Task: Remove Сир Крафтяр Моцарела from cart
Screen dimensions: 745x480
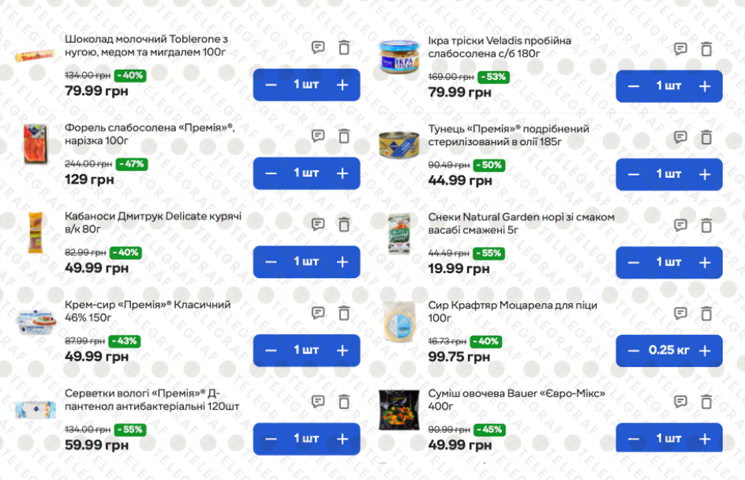Action: [x=706, y=313]
